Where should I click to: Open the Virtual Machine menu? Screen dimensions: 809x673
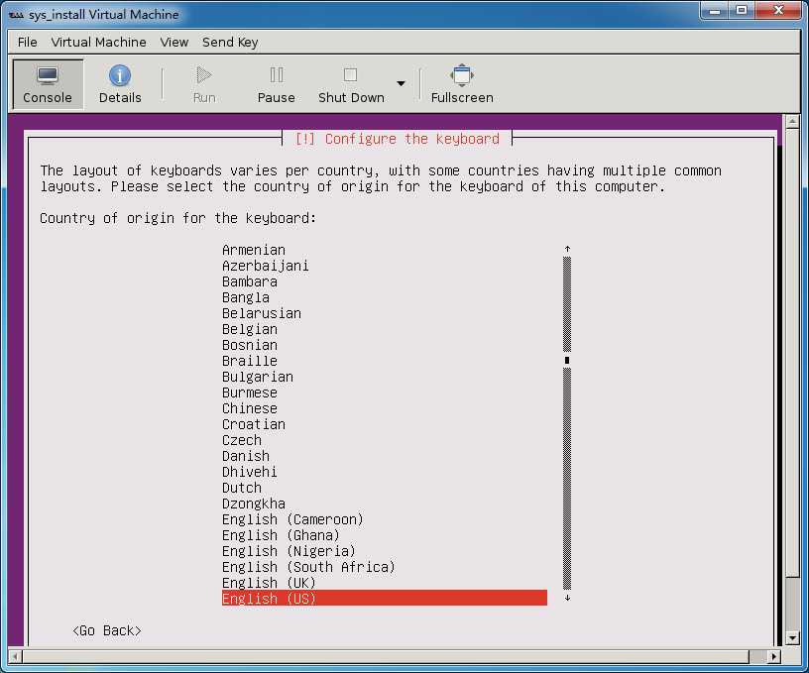click(98, 43)
